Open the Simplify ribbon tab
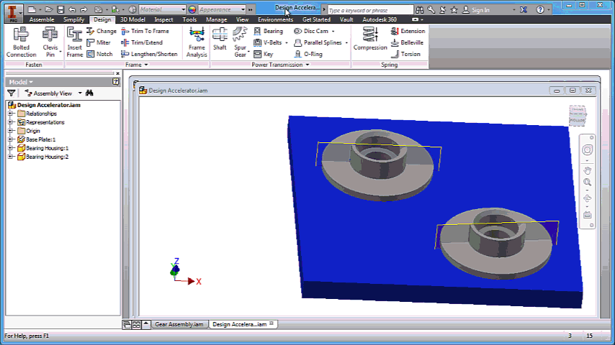The height and width of the screenshot is (345, 615). tap(73, 19)
